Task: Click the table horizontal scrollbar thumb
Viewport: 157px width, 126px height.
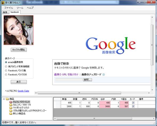Action: coord(94,119)
